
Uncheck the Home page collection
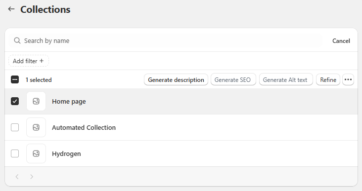pos(15,101)
